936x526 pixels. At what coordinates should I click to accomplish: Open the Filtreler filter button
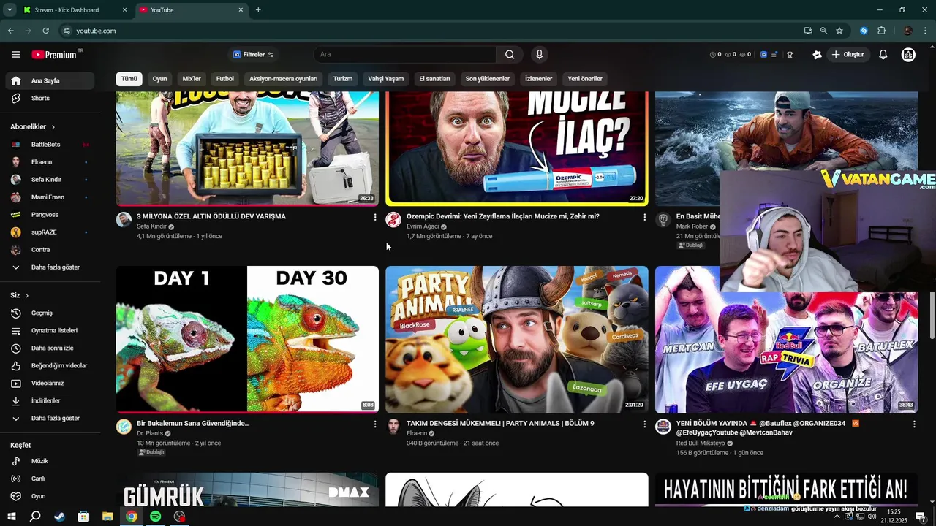[x=253, y=55]
